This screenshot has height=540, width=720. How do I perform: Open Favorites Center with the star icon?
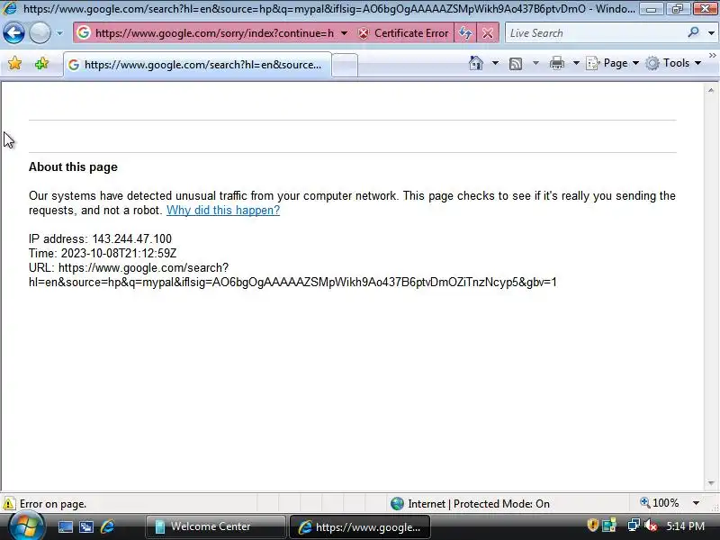click(x=14, y=63)
